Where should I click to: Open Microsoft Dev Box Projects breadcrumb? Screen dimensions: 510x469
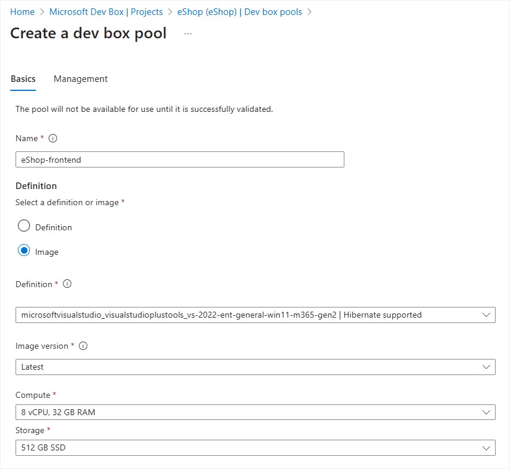[106, 12]
